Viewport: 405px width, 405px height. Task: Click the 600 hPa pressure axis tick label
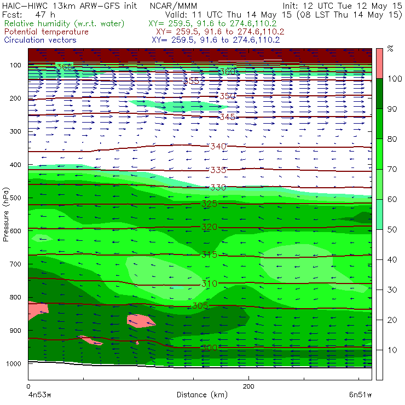[x=15, y=231]
